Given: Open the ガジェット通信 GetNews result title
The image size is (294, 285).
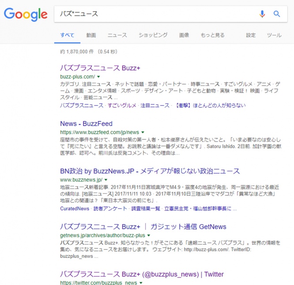Looking at the screenshot, I should pyautogui.click(x=143, y=227).
